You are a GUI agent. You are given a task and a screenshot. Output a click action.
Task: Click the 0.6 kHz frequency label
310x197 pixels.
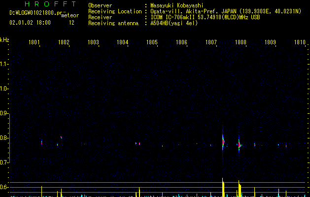click(4, 187)
